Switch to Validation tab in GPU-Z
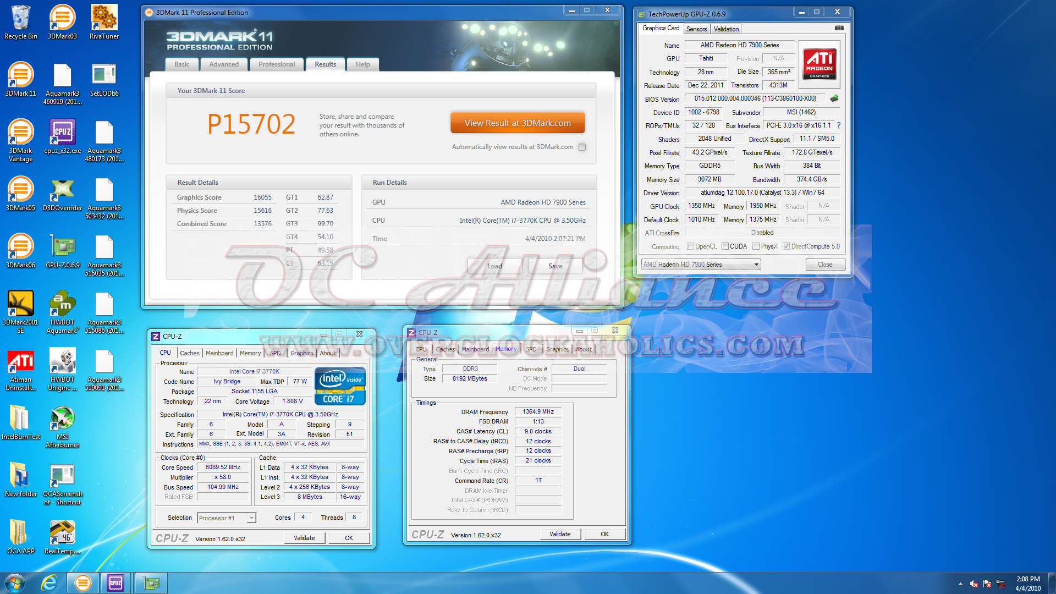This screenshot has width=1056, height=594. [x=726, y=29]
